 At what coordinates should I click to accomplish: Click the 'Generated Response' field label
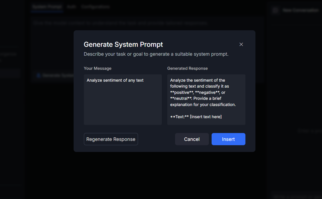point(187,68)
